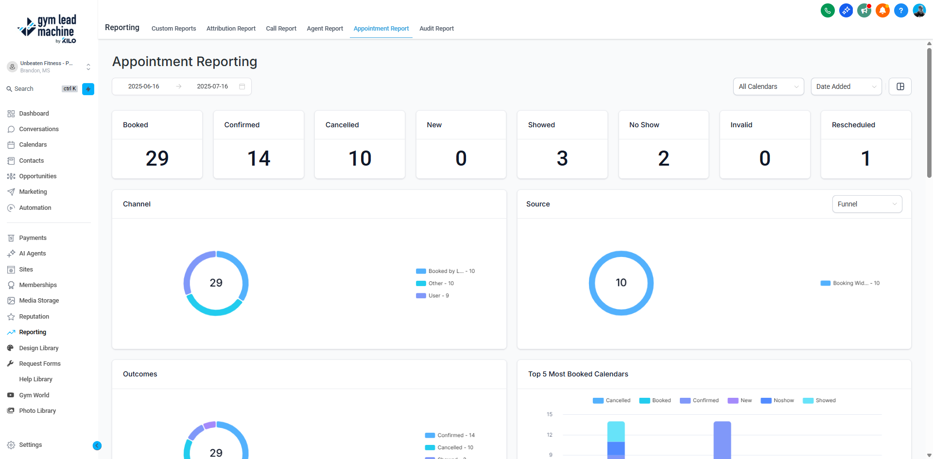933x459 pixels.
Task: Click the Contacts sidebar icon
Action: (x=11, y=161)
